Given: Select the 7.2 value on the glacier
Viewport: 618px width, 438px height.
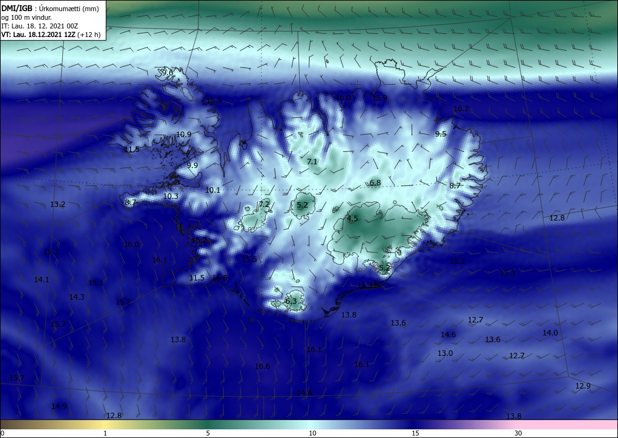Looking at the screenshot, I should tap(264, 204).
